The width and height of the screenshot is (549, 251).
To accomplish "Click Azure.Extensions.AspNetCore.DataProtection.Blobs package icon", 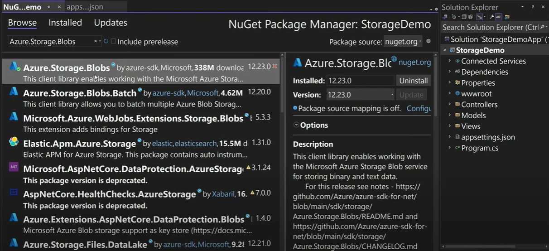I will [x=14, y=218].
